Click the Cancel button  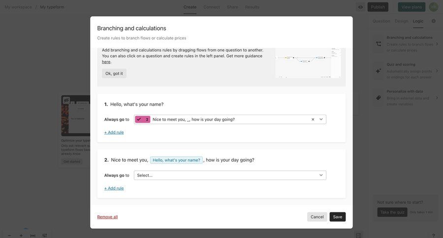(x=317, y=217)
